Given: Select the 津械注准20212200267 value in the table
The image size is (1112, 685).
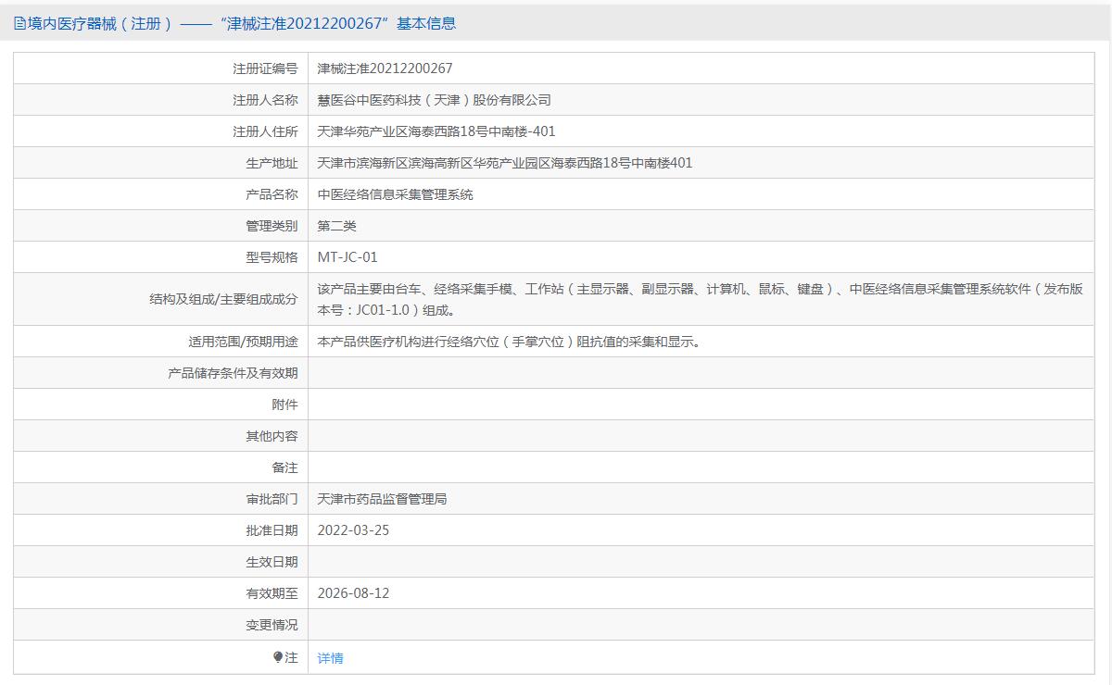Looking at the screenshot, I should [x=385, y=68].
